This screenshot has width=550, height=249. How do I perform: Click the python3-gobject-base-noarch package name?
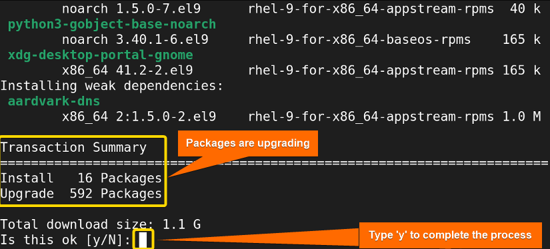[112, 24]
